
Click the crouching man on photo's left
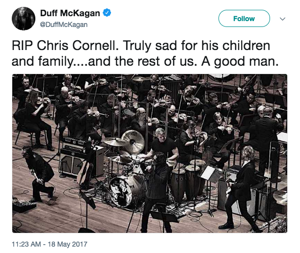(x=39, y=172)
